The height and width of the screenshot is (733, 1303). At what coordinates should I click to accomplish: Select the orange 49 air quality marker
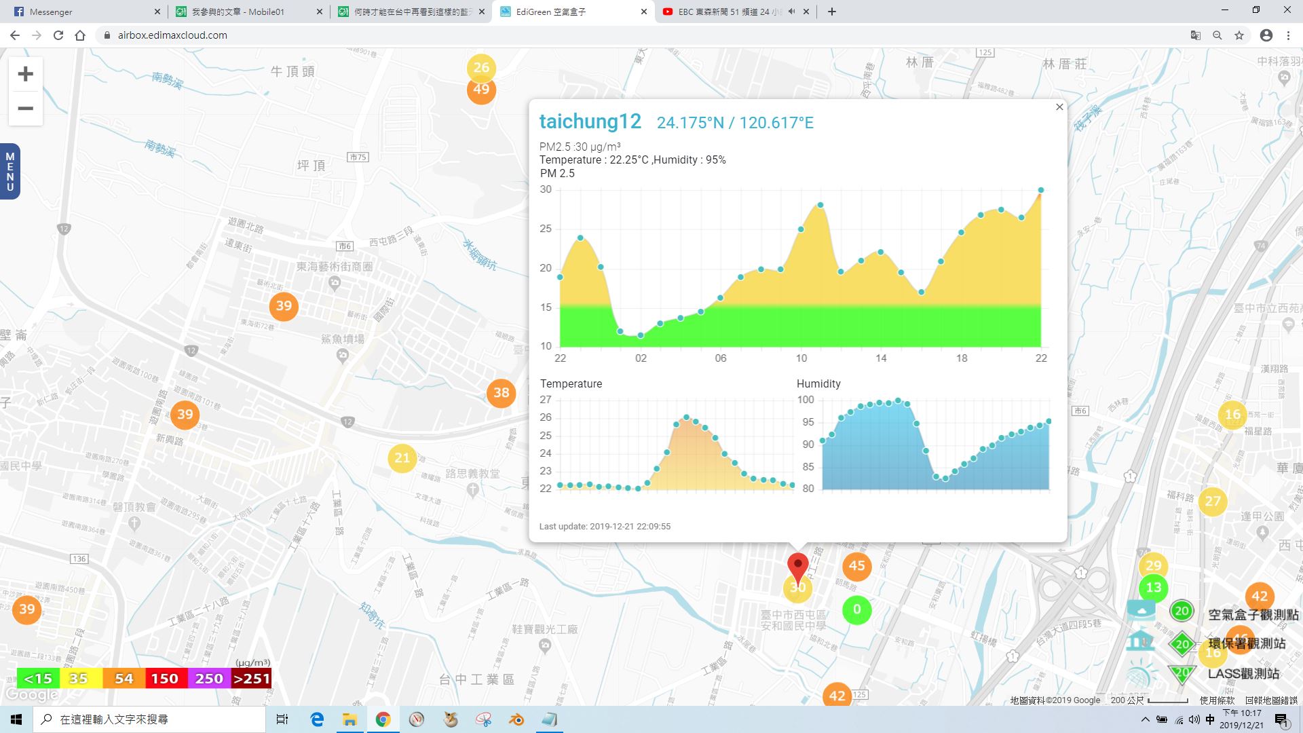[481, 90]
